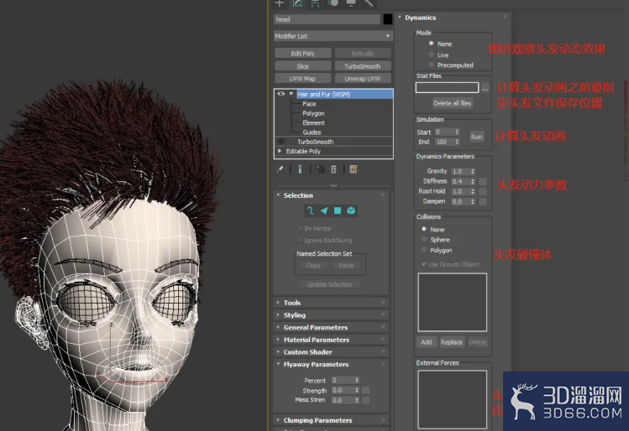629x431 pixels.
Task: Select Precomputed dynamics mode
Action: 432,65
